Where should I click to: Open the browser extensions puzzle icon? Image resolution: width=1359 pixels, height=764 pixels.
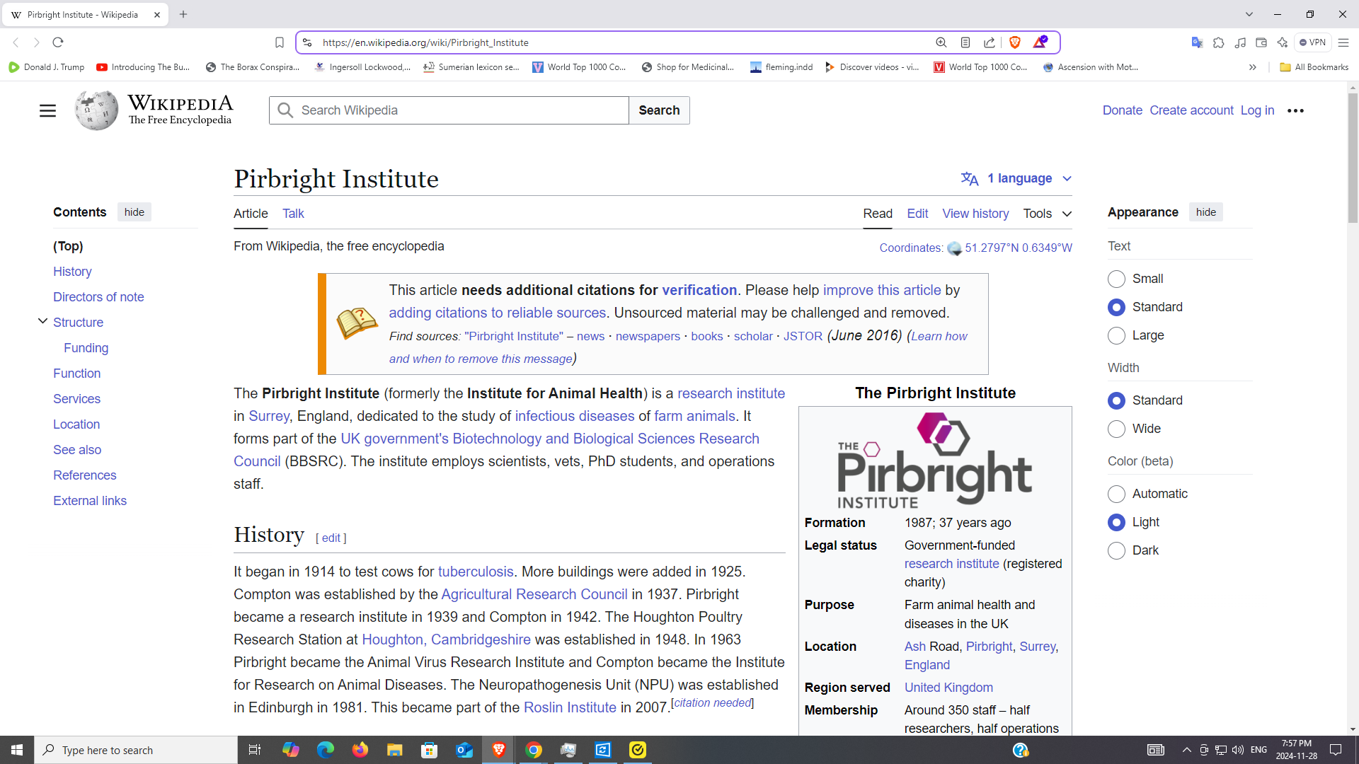[1218, 42]
